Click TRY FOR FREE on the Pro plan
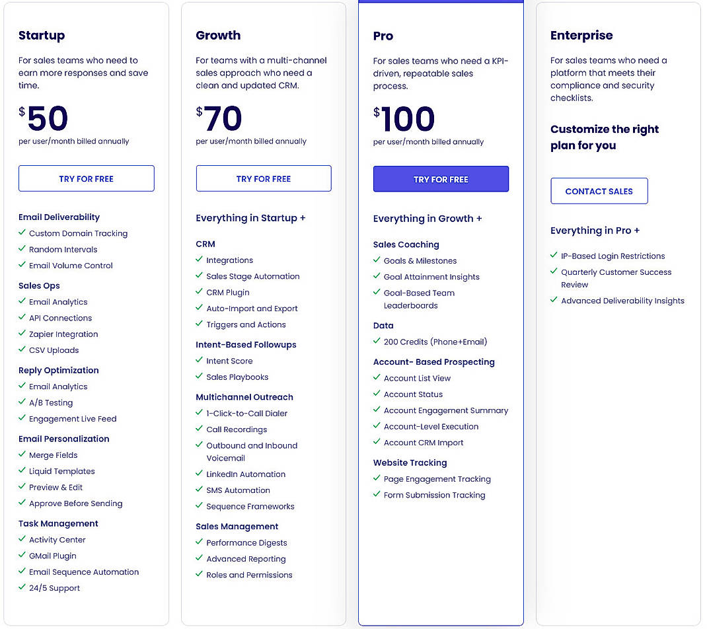707x629 pixels. coord(441,179)
